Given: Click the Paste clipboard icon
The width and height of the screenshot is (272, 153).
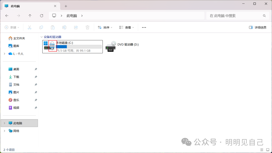Looking at the screenshot, I should point(53,27).
